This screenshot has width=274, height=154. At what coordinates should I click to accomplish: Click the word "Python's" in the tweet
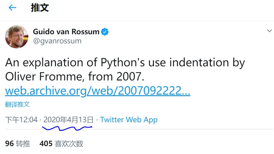[122, 63]
